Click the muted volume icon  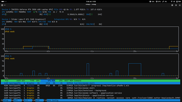174,2
